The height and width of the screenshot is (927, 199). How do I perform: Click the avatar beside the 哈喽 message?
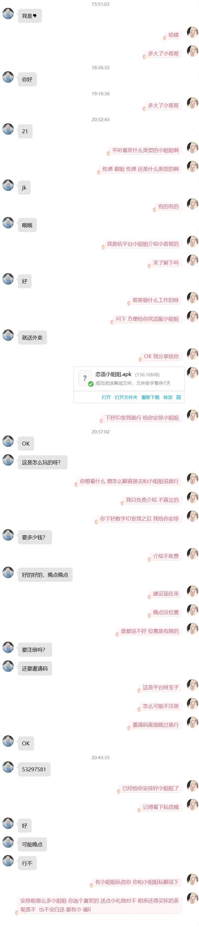click(x=193, y=33)
